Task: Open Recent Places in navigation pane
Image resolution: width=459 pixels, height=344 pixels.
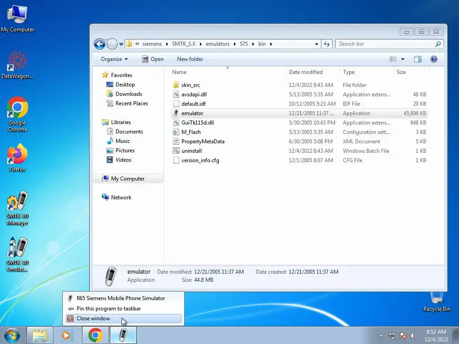Action: [x=127, y=103]
